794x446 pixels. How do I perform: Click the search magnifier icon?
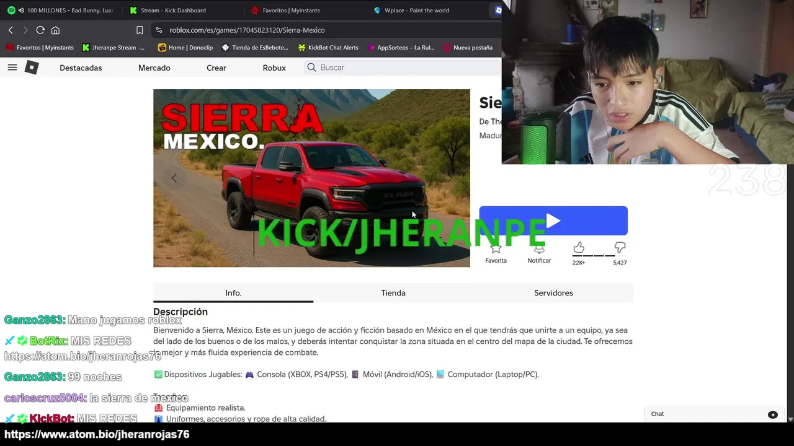[311, 68]
